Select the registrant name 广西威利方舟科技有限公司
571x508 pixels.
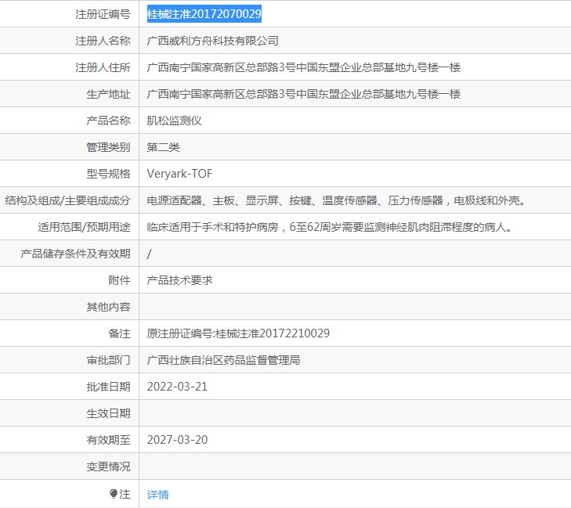tap(212, 41)
